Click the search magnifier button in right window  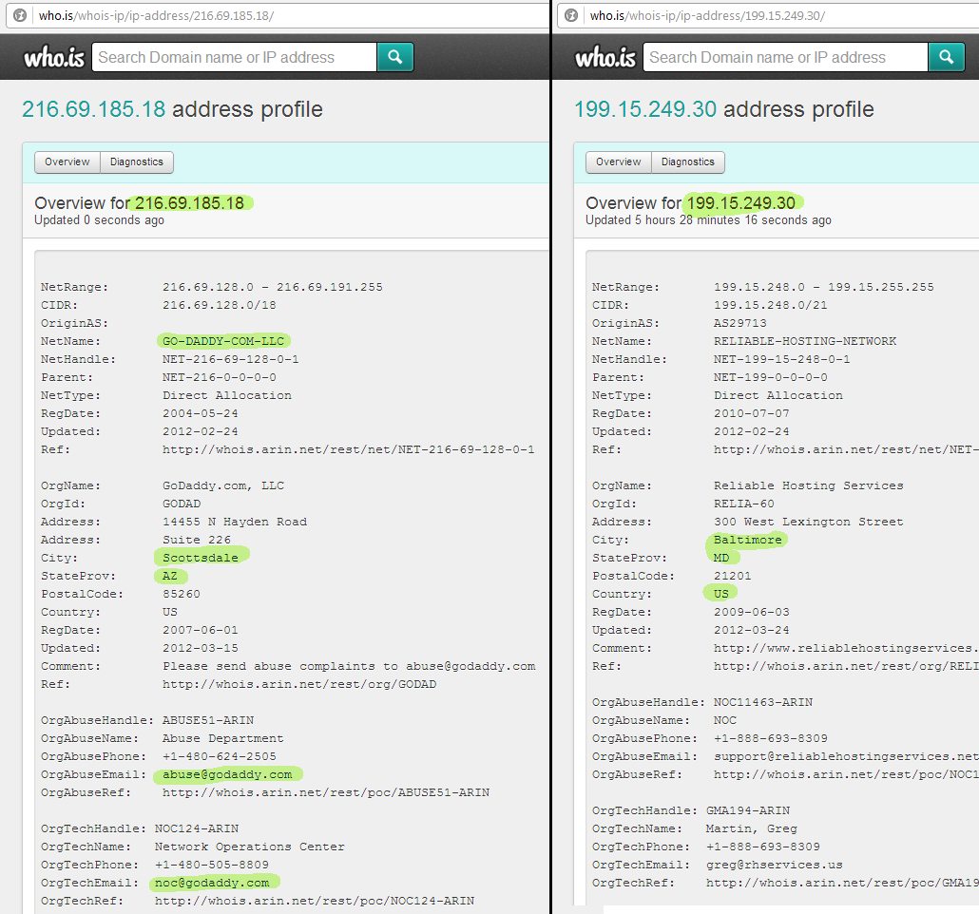pyautogui.click(x=946, y=57)
